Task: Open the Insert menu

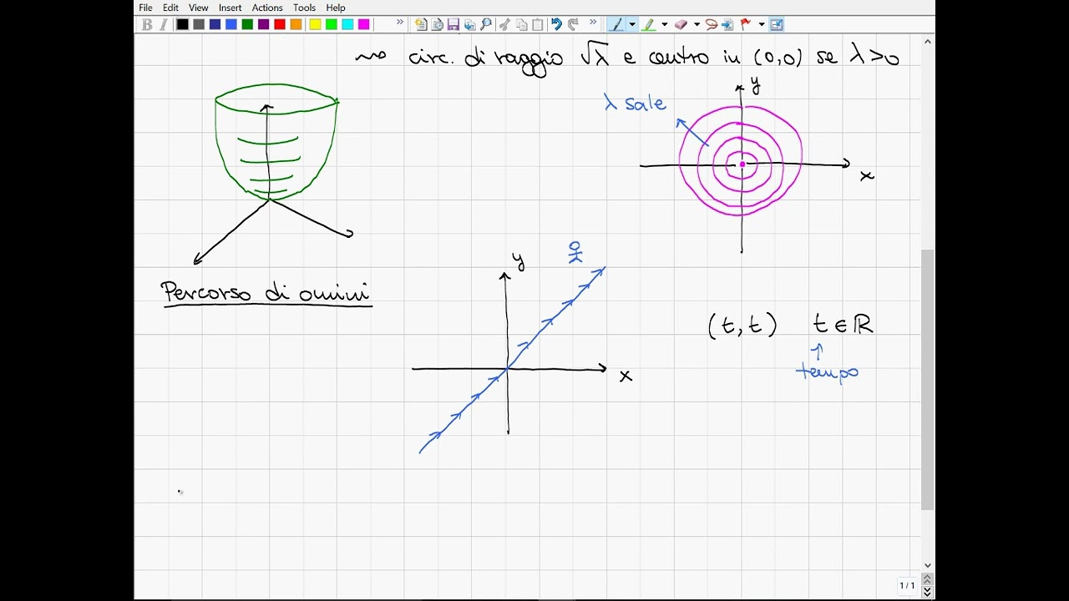Action: tap(230, 8)
